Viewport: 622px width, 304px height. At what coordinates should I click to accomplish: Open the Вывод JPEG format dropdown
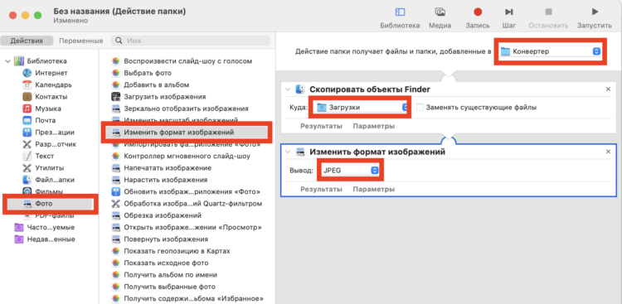click(350, 171)
